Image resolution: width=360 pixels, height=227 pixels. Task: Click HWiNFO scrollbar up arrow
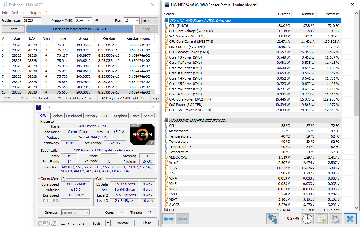[356, 13]
